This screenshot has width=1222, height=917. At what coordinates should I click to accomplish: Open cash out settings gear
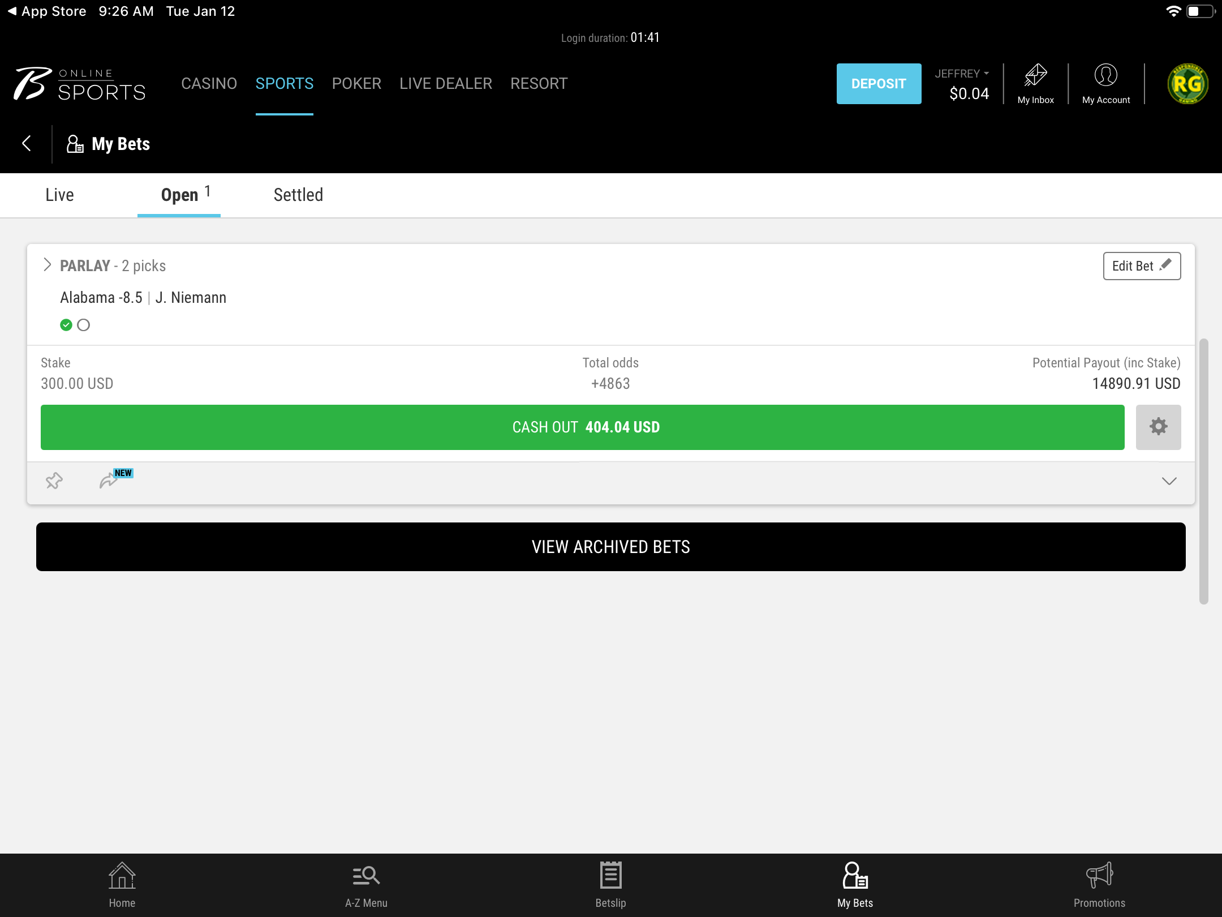click(x=1158, y=427)
